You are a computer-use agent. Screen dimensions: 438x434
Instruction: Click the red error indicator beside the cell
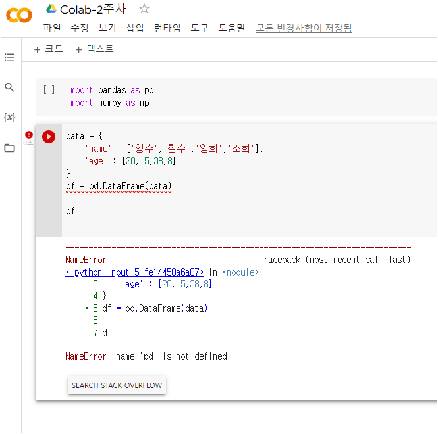click(x=29, y=135)
